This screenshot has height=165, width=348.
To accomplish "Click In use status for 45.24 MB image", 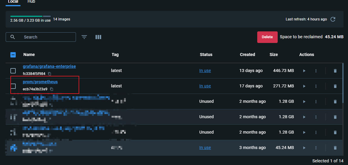I will [205, 148].
